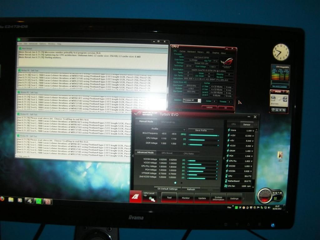The image size is (320, 240).
Task: Click the search icon on ROG gadget
Action: pos(284,110)
